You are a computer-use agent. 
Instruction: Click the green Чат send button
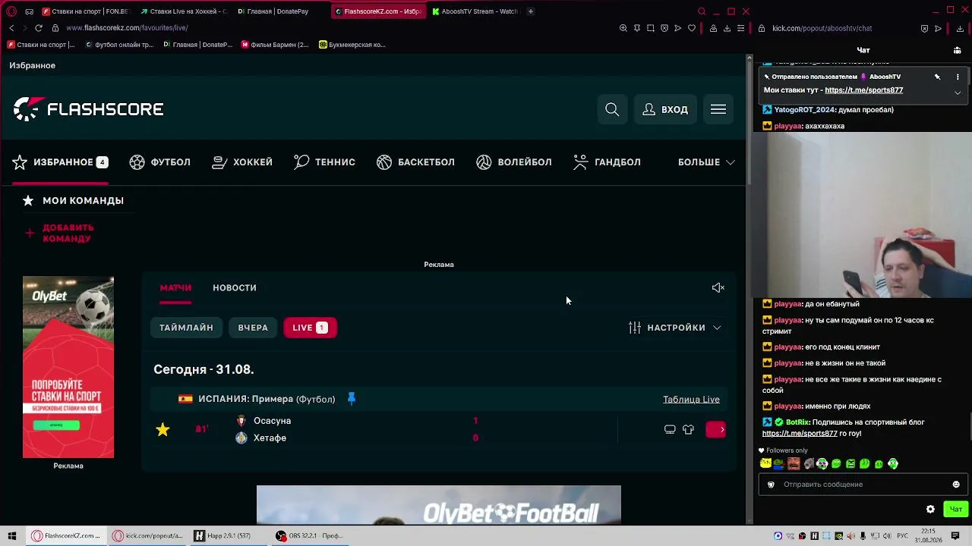(955, 510)
